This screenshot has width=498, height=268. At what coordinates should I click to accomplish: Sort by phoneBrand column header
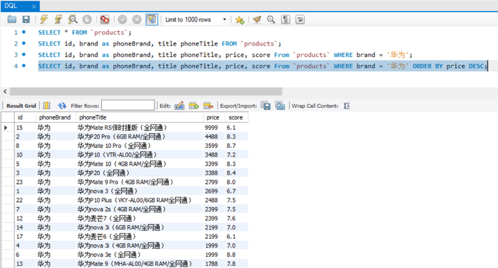click(56, 117)
